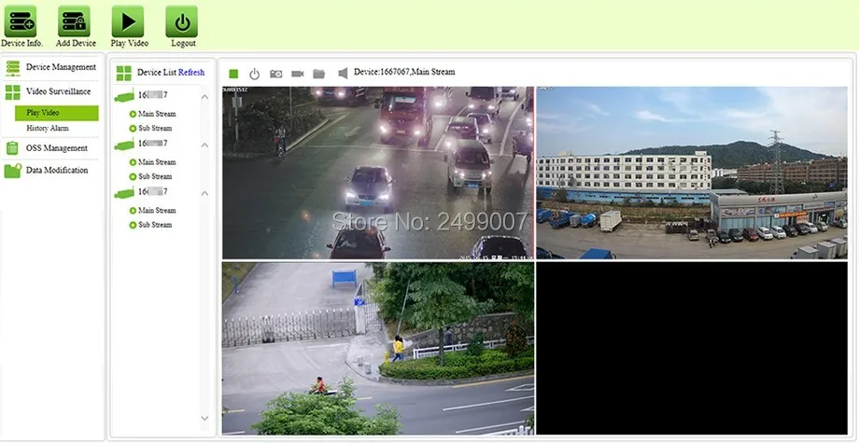Screen dimensions: 859x443
Task: Click the first device camera icon
Action: 124,96
